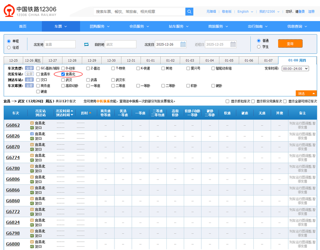Open the departure date calendar icon
The width and height of the screenshot is (320, 250).
click(183, 44)
